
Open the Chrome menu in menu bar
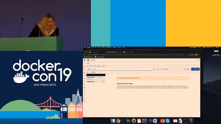89,48
